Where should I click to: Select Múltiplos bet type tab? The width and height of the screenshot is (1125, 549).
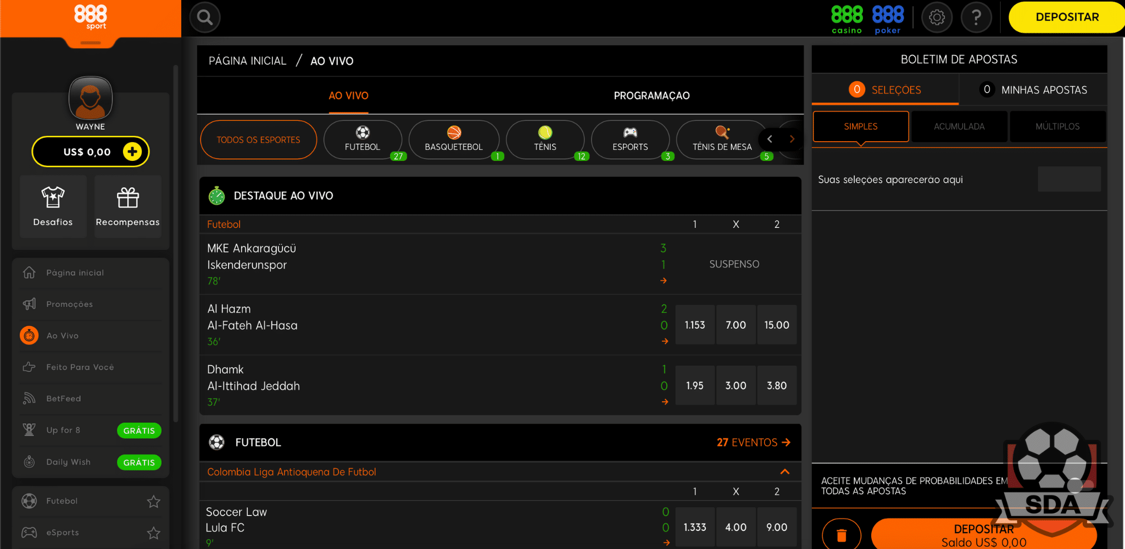1057,126
